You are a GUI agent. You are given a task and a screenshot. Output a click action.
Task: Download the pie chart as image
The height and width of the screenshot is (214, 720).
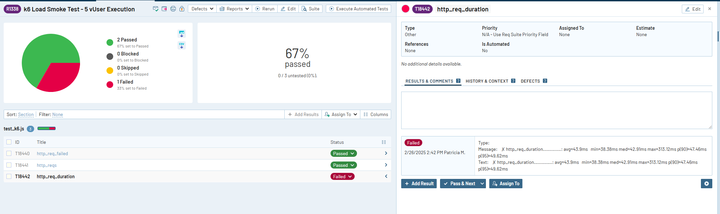tap(182, 34)
